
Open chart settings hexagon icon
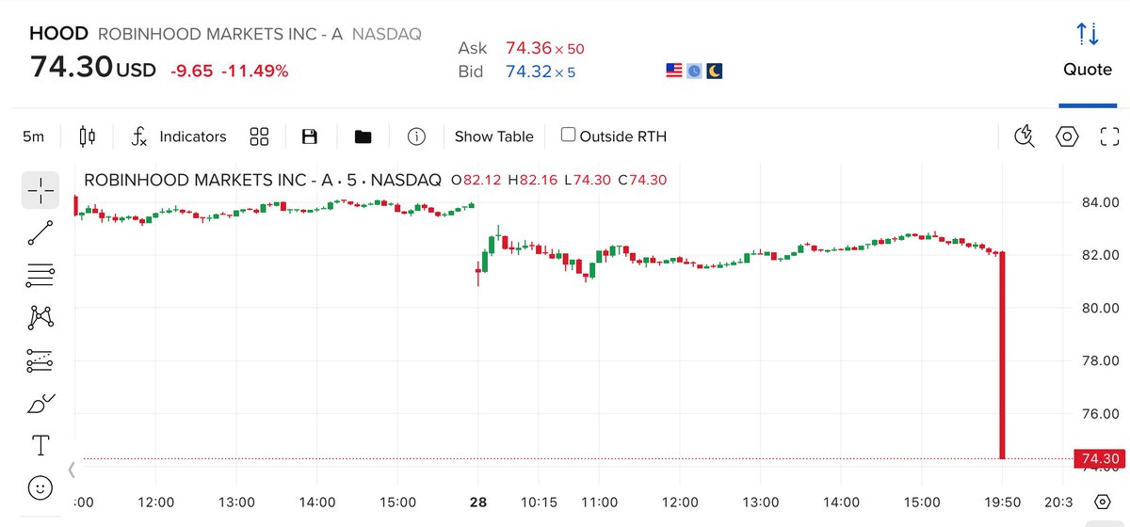point(1067,136)
